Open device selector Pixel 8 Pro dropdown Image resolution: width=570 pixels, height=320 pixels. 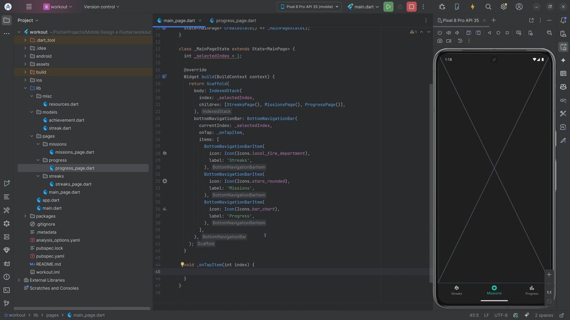[309, 7]
